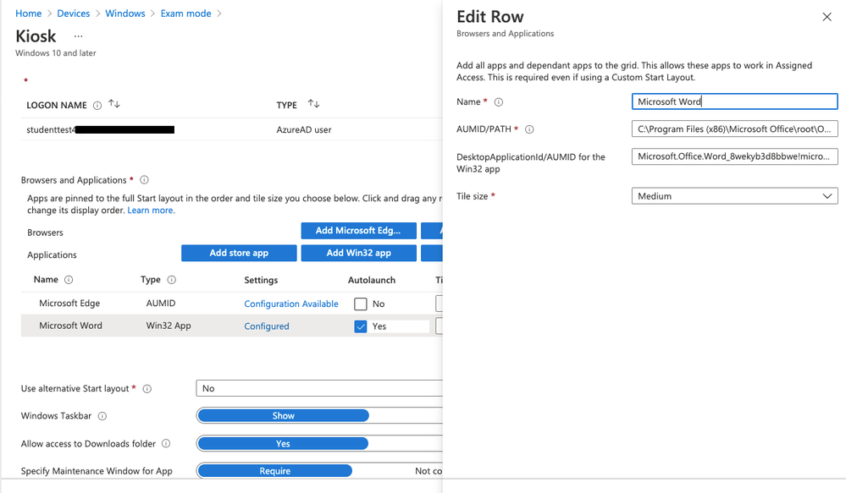The height and width of the screenshot is (493, 846).
Task: Click the Win32 App type cell
Action: [169, 326]
